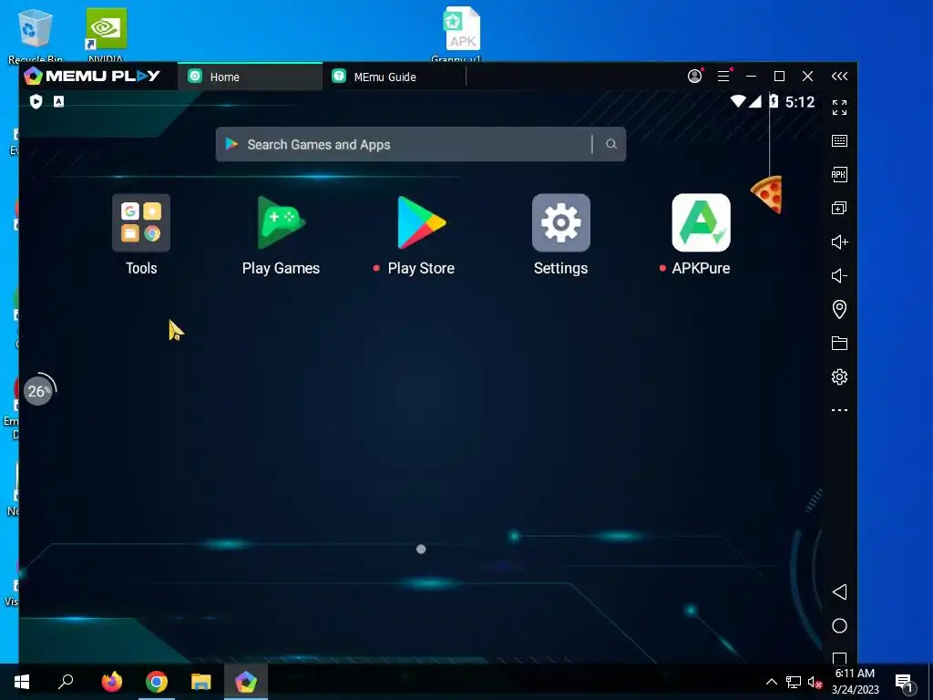Launch Chrome from the taskbar

pos(157,682)
